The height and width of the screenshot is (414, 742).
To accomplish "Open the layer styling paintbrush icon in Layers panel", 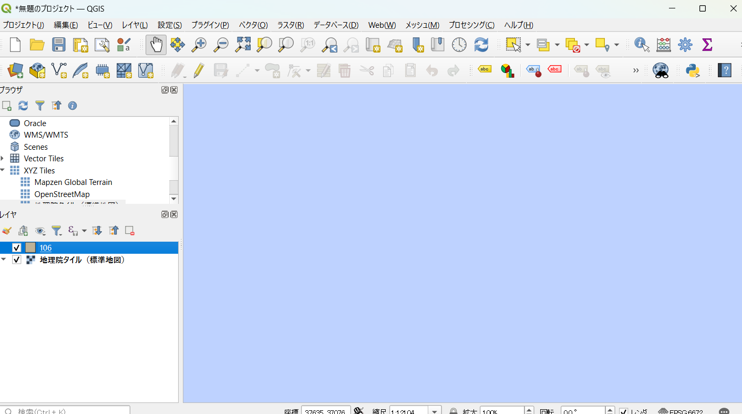I will click(x=7, y=231).
